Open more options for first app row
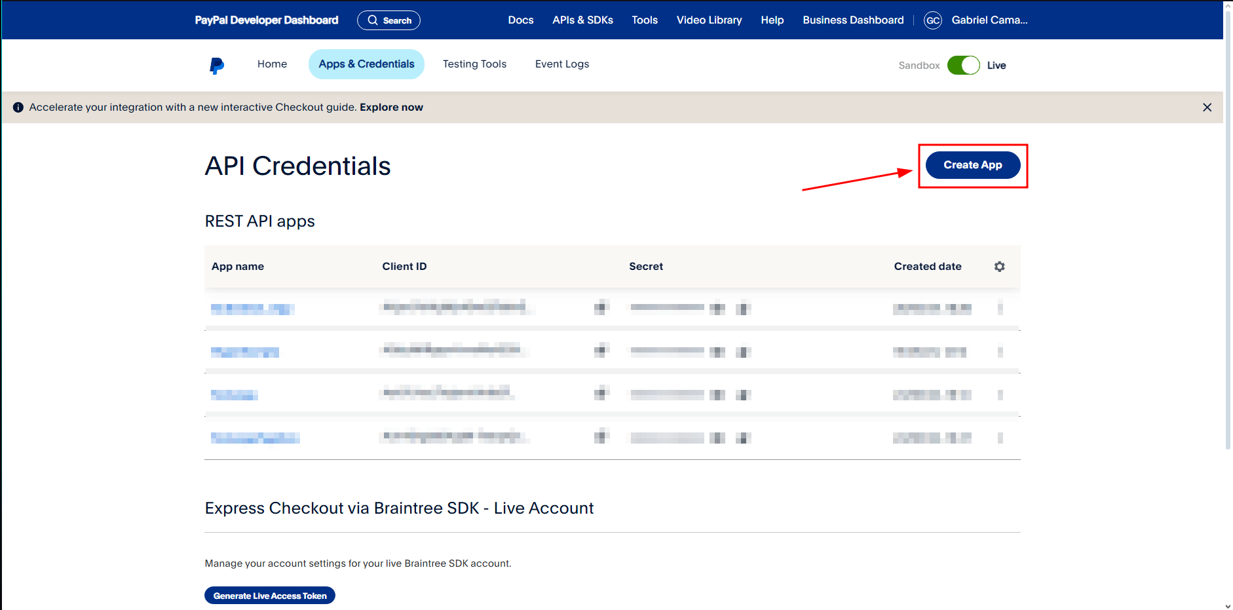1233x610 pixels. click(x=1000, y=307)
